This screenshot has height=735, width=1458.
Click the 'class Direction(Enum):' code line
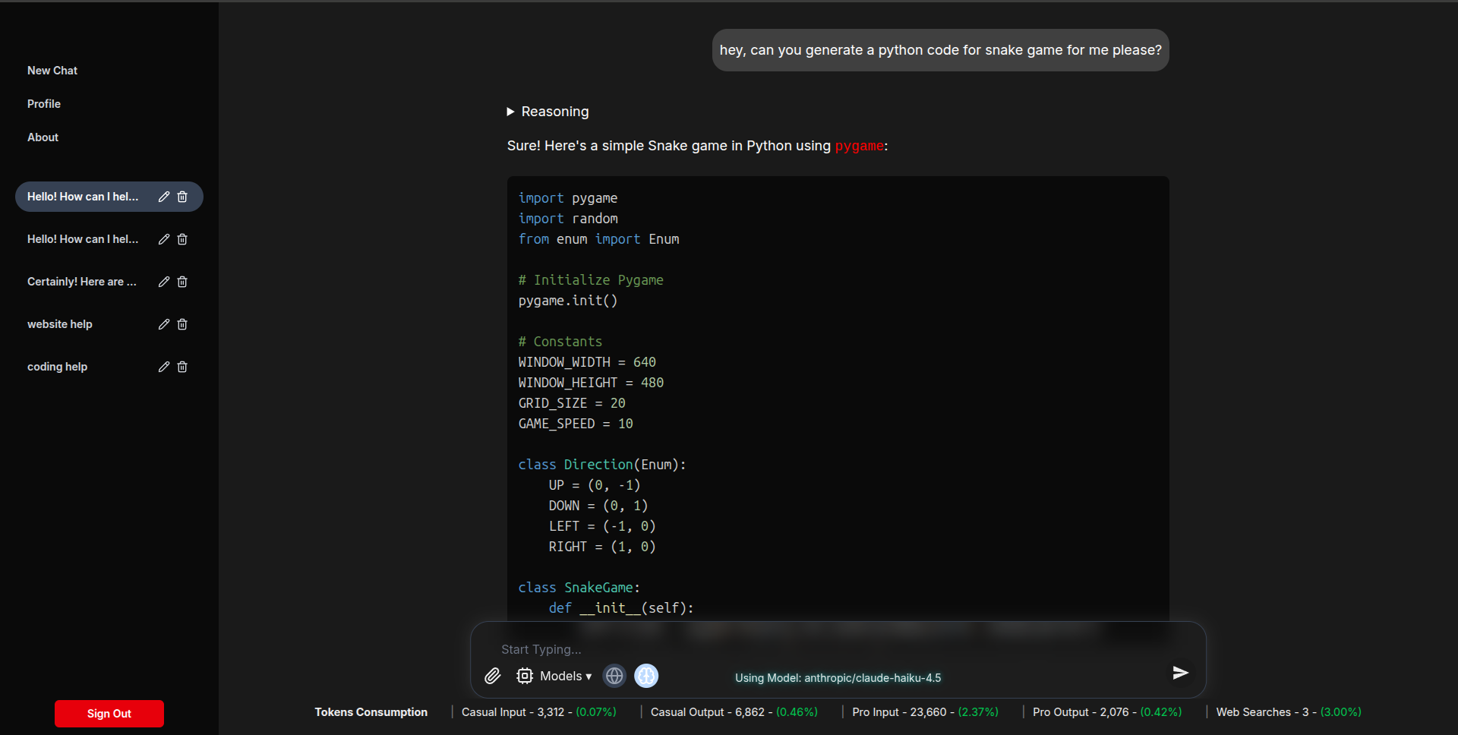[x=602, y=465]
